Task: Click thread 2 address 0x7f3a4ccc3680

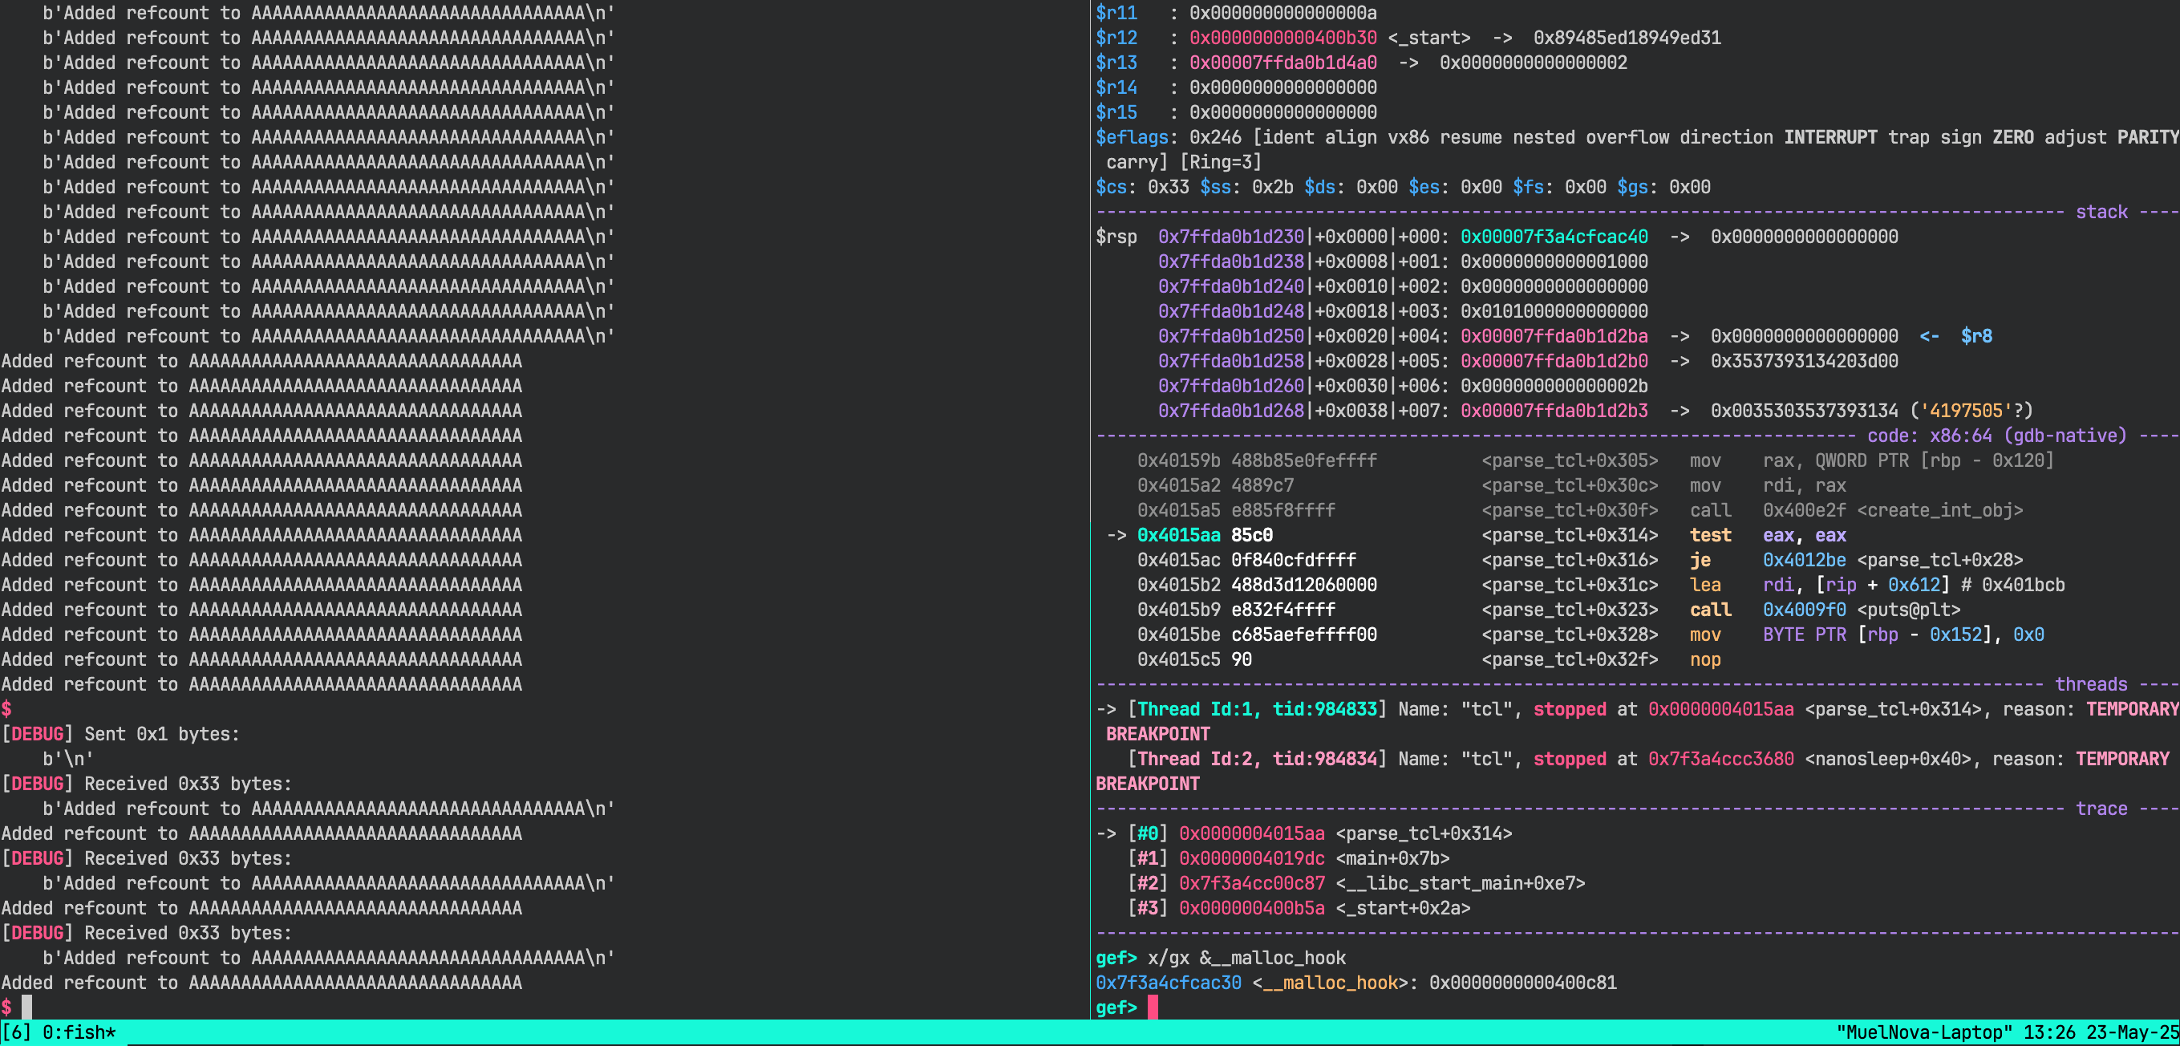Action: [1720, 759]
